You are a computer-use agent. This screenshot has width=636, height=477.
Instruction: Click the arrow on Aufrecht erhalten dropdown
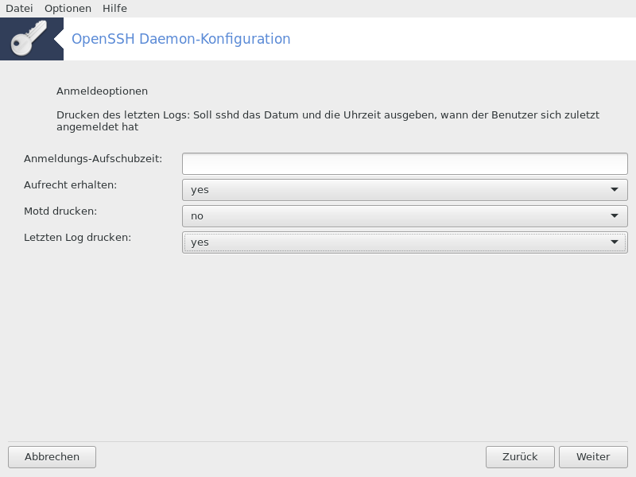click(615, 190)
